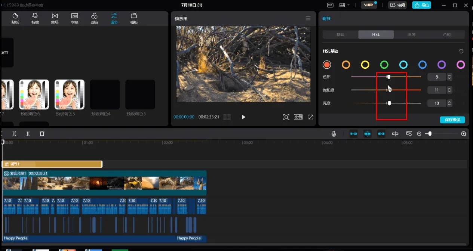Click the 比例 (ratio) button in player
Viewport: 473px width, 251px height.
(x=298, y=117)
